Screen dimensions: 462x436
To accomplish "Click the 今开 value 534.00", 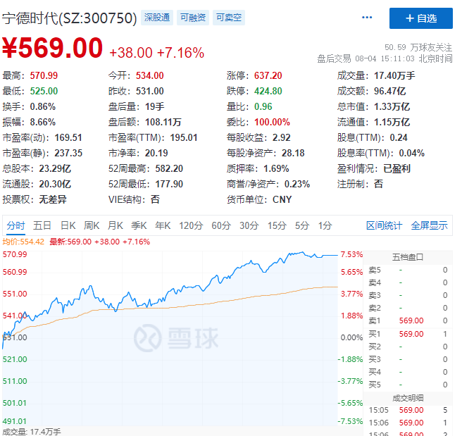I will [x=150, y=75].
